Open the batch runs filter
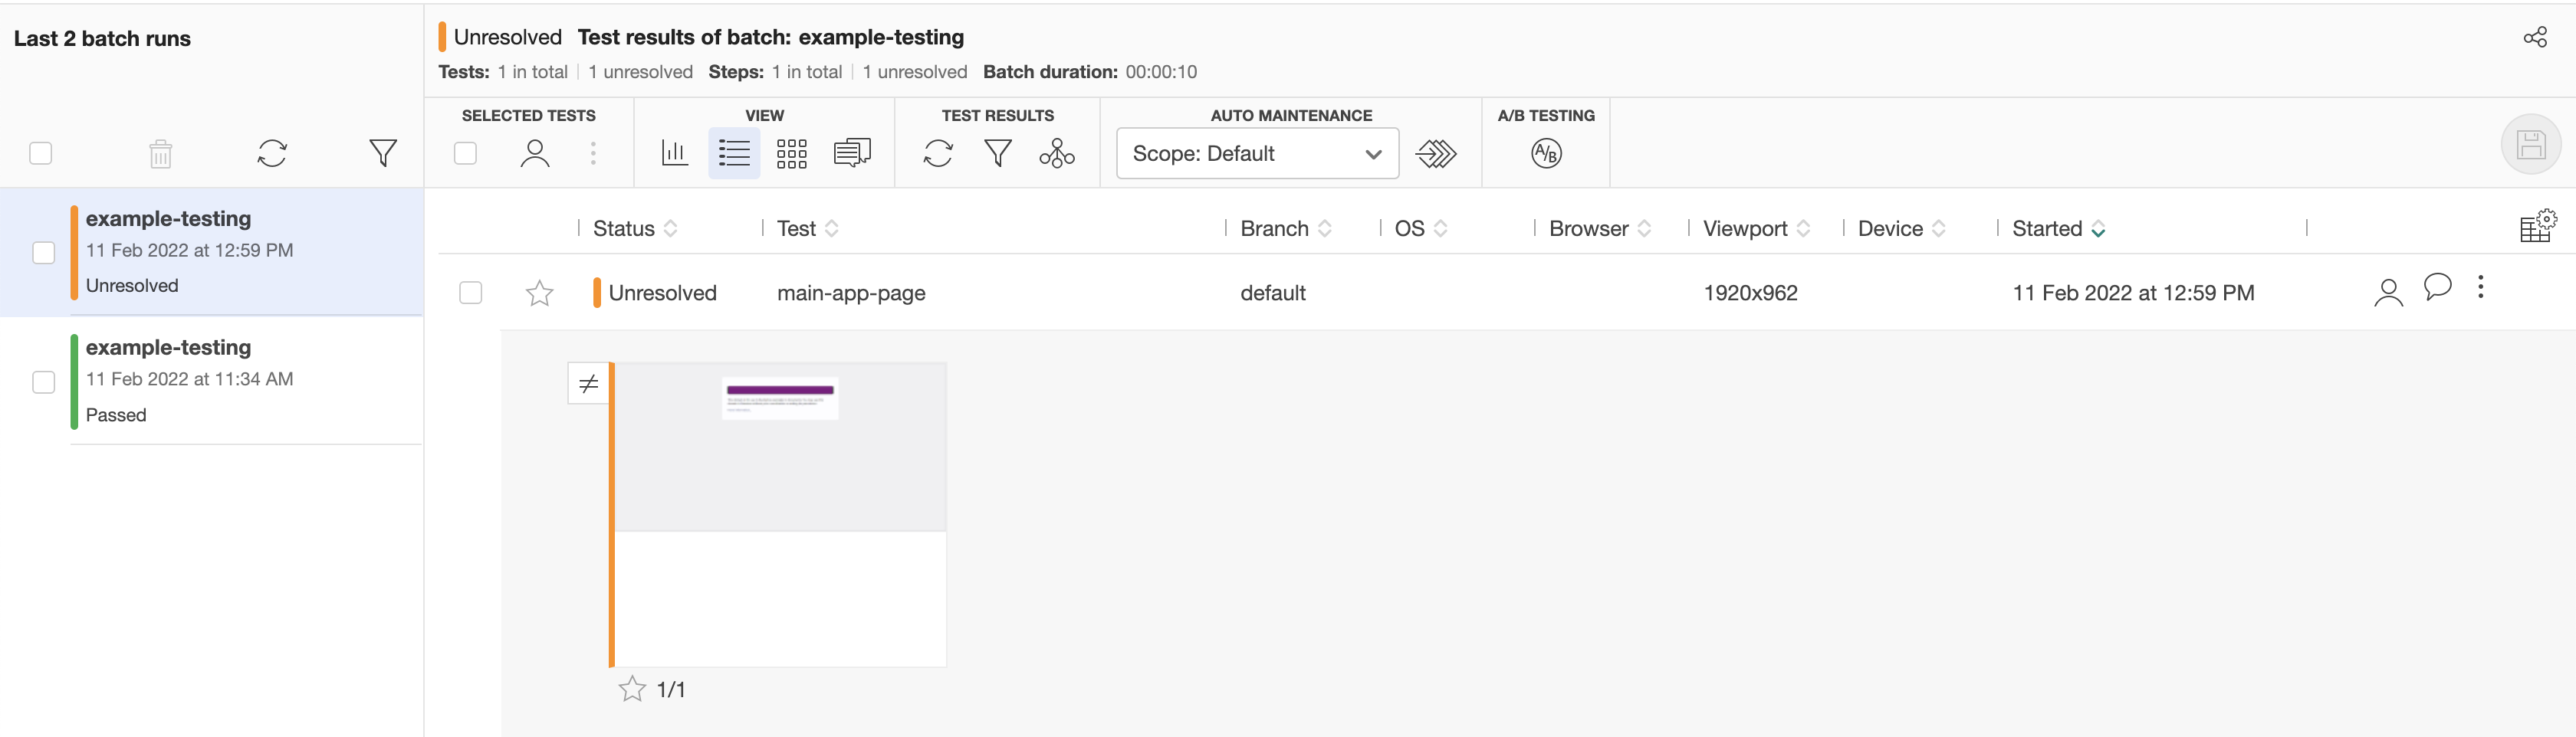This screenshot has width=2576, height=737. pos(382,154)
